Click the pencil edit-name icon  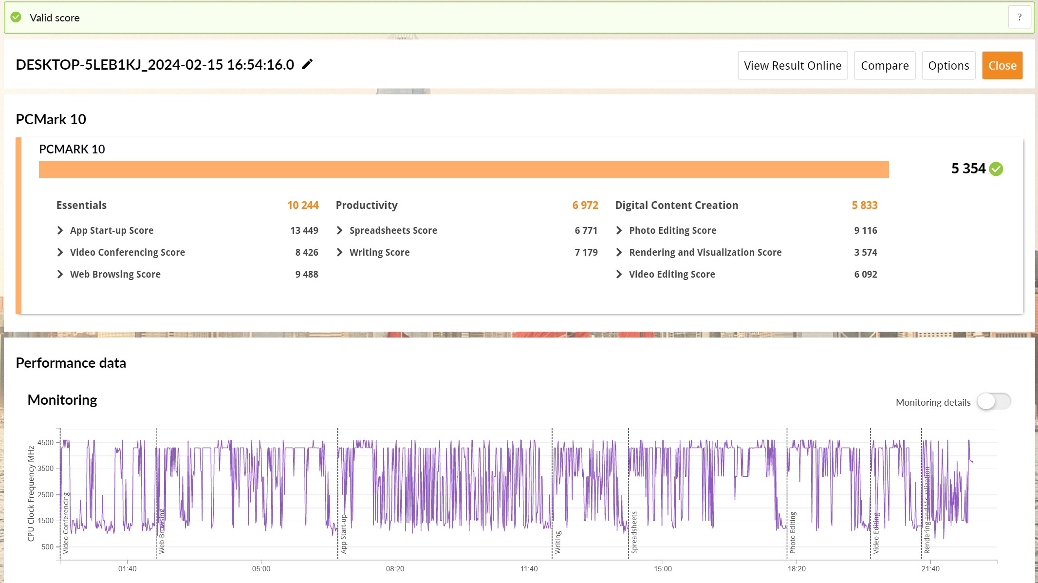[x=307, y=64]
